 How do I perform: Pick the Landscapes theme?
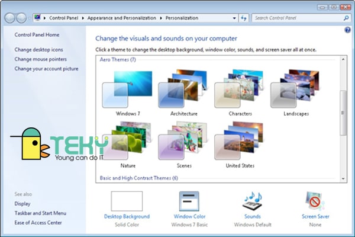click(295, 93)
